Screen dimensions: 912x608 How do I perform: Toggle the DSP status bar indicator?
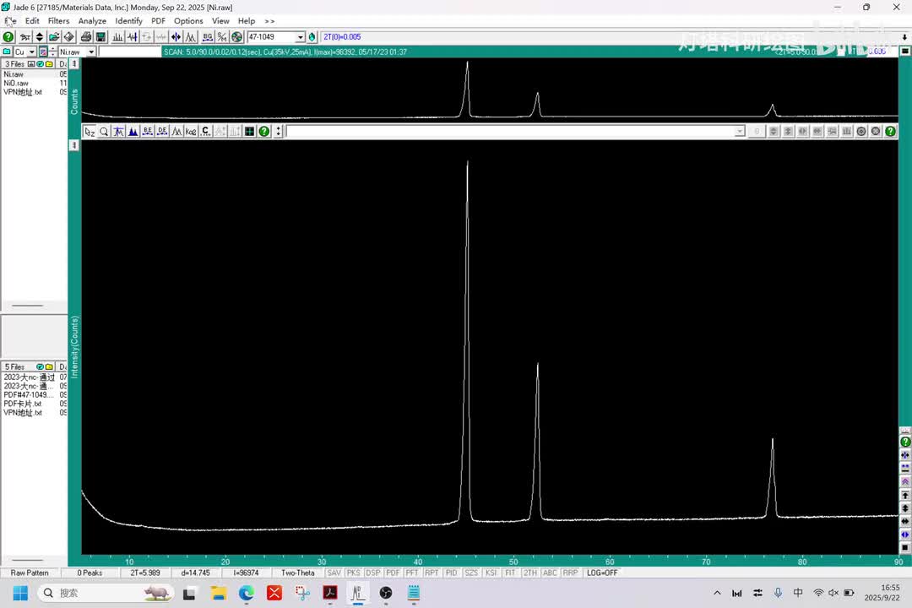tap(373, 573)
